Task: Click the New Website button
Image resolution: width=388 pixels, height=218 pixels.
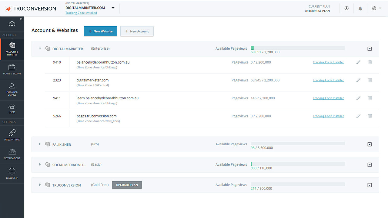Action: click(100, 31)
